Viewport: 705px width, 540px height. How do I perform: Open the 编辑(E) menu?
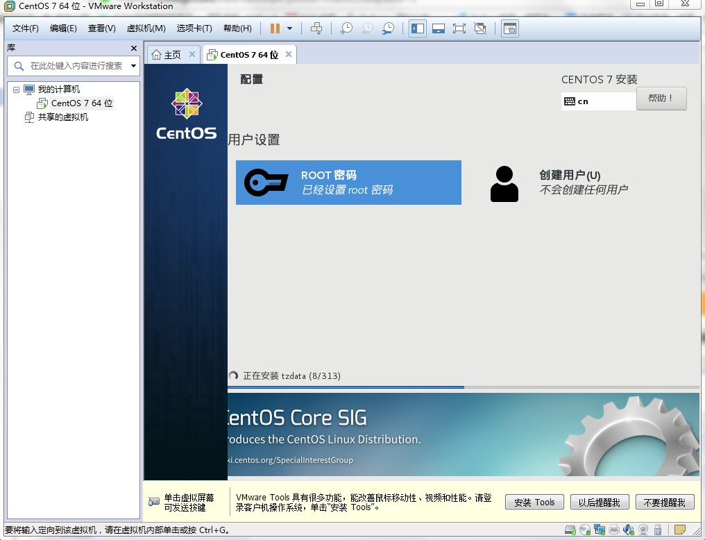(63, 28)
